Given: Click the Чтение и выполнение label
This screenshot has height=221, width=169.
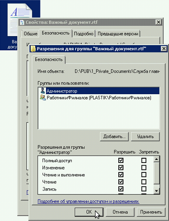Looking at the screenshot, I should point(64,175).
